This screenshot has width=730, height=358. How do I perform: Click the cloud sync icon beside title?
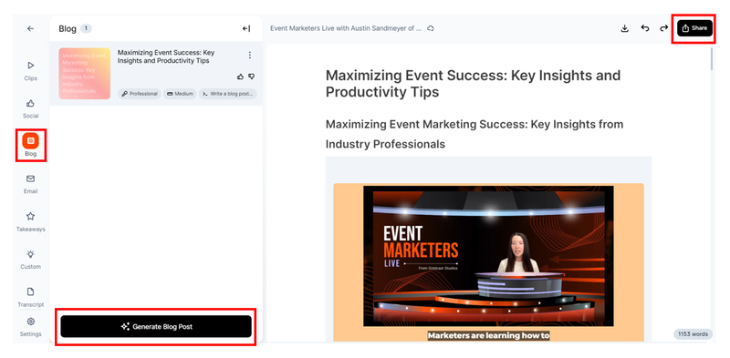point(431,28)
